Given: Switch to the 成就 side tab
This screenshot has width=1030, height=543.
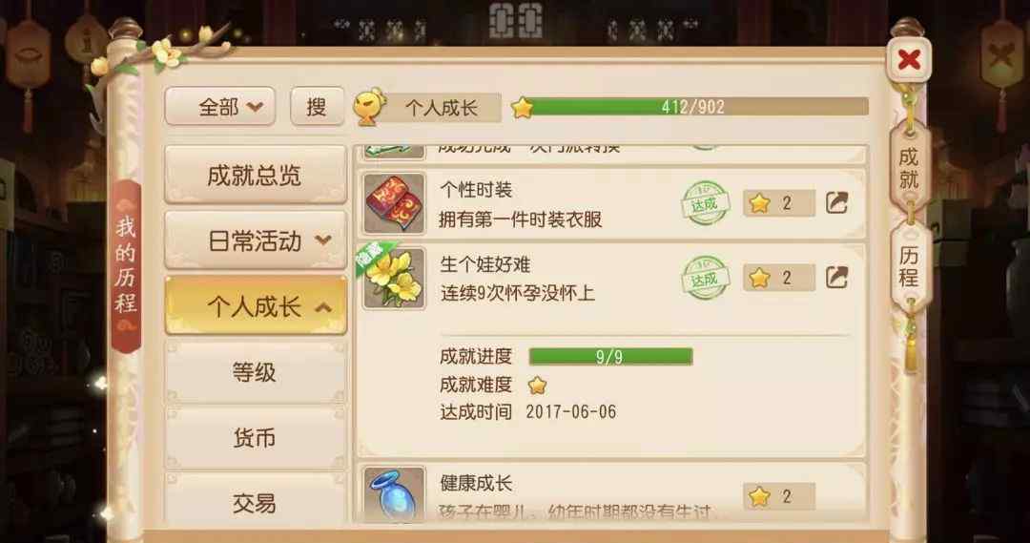Looking at the screenshot, I should point(909,168).
